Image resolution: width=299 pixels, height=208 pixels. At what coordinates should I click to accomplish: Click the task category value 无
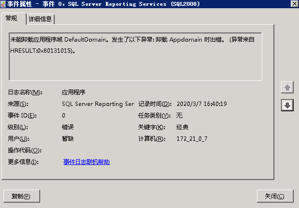[x=179, y=115]
